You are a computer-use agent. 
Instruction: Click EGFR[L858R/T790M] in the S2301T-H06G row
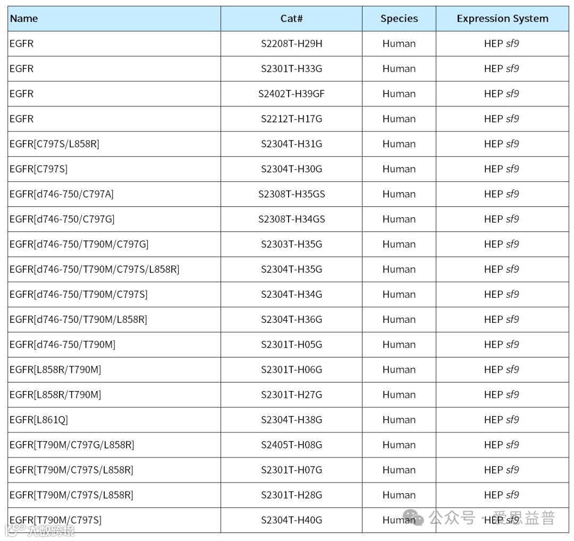tap(55, 370)
